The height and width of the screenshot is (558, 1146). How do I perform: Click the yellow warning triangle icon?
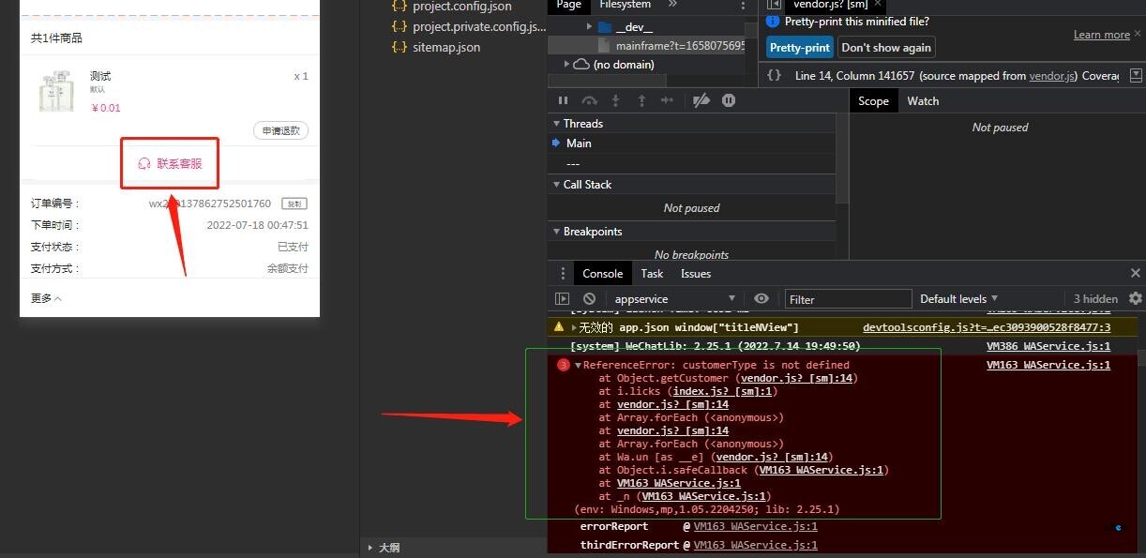560,327
